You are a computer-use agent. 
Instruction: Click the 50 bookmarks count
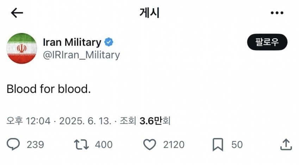tap(237, 144)
